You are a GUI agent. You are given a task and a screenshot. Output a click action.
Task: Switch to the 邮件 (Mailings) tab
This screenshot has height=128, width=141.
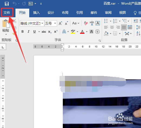94,13
